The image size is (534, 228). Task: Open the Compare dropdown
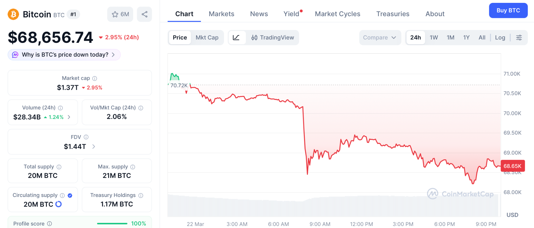pyautogui.click(x=380, y=37)
